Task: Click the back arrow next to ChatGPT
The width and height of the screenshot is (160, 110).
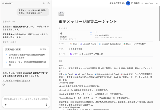Action: (3, 3)
